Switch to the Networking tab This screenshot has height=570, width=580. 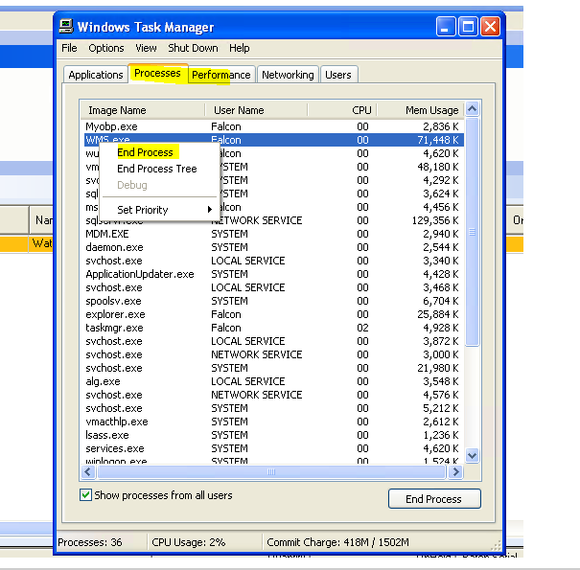pos(288,75)
